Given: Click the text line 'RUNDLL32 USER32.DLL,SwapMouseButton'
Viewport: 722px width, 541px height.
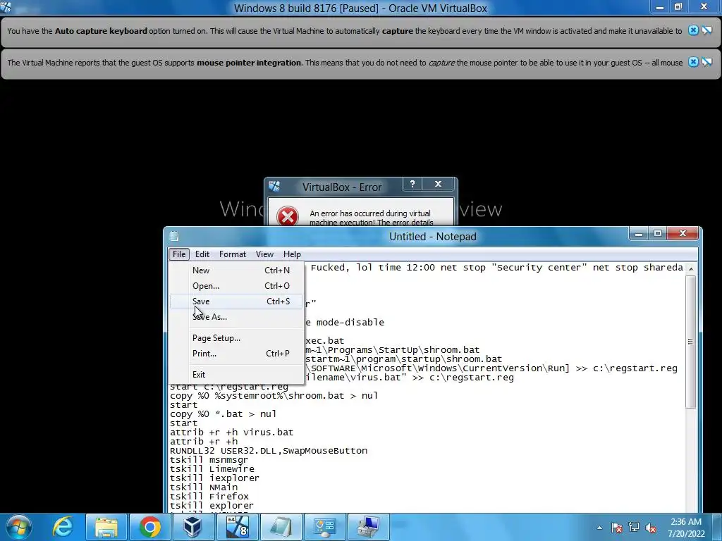Looking at the screenshot, I should [269, 451].
